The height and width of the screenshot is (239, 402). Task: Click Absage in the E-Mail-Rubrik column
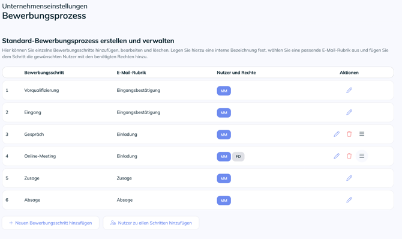(x=125, y=200)
